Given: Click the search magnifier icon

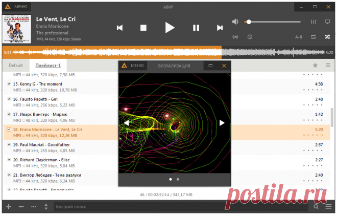Looking at the screenshot, I should (316, 207).
